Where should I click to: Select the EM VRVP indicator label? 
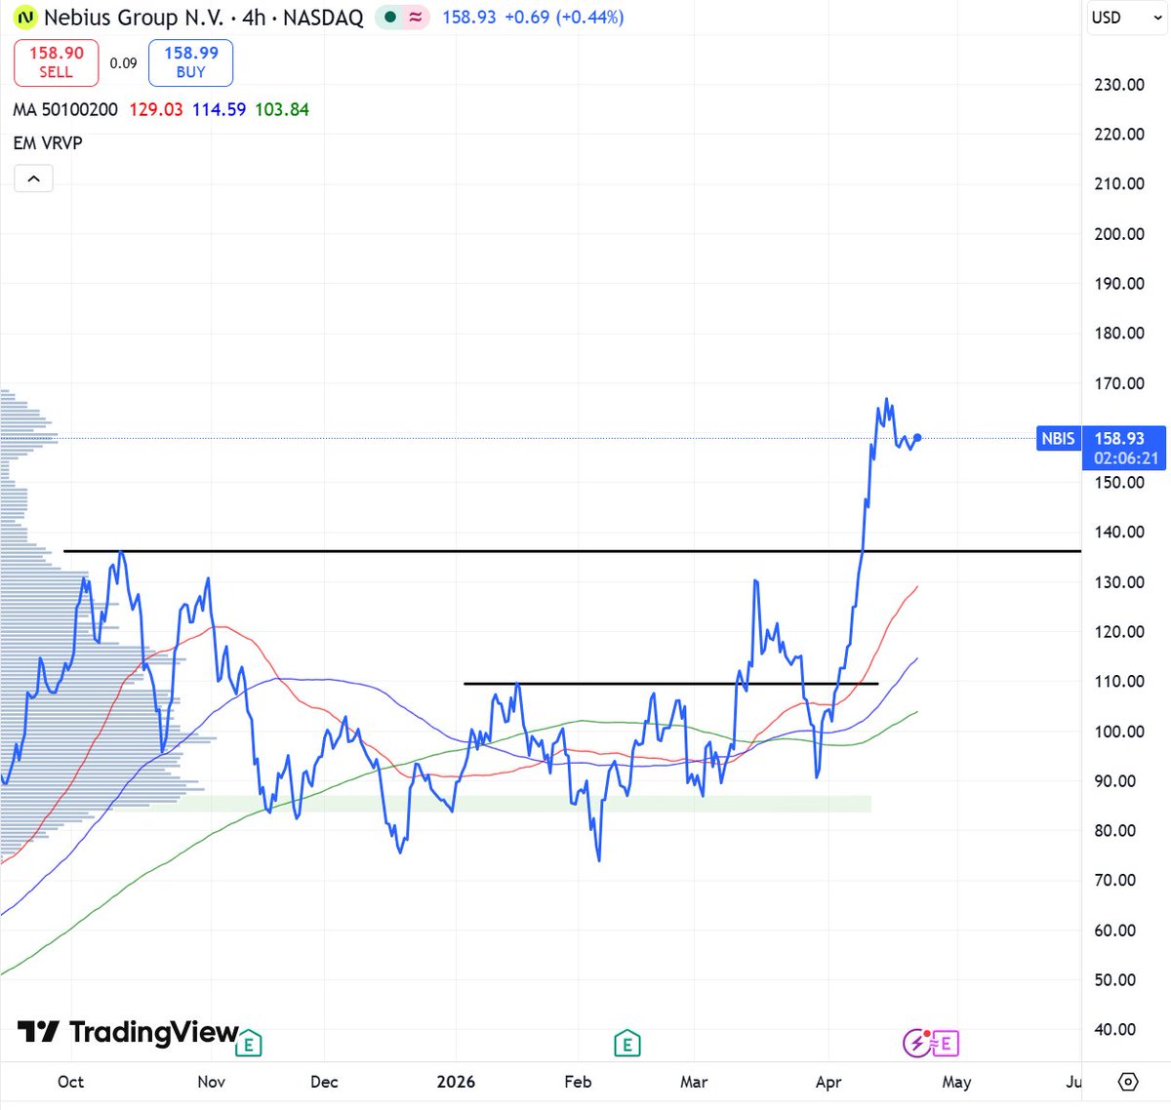pyautogui.click(x=48, y=143)
